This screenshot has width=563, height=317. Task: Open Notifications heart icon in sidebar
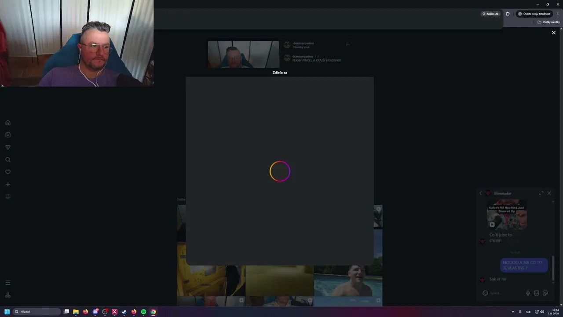point(7,172)
